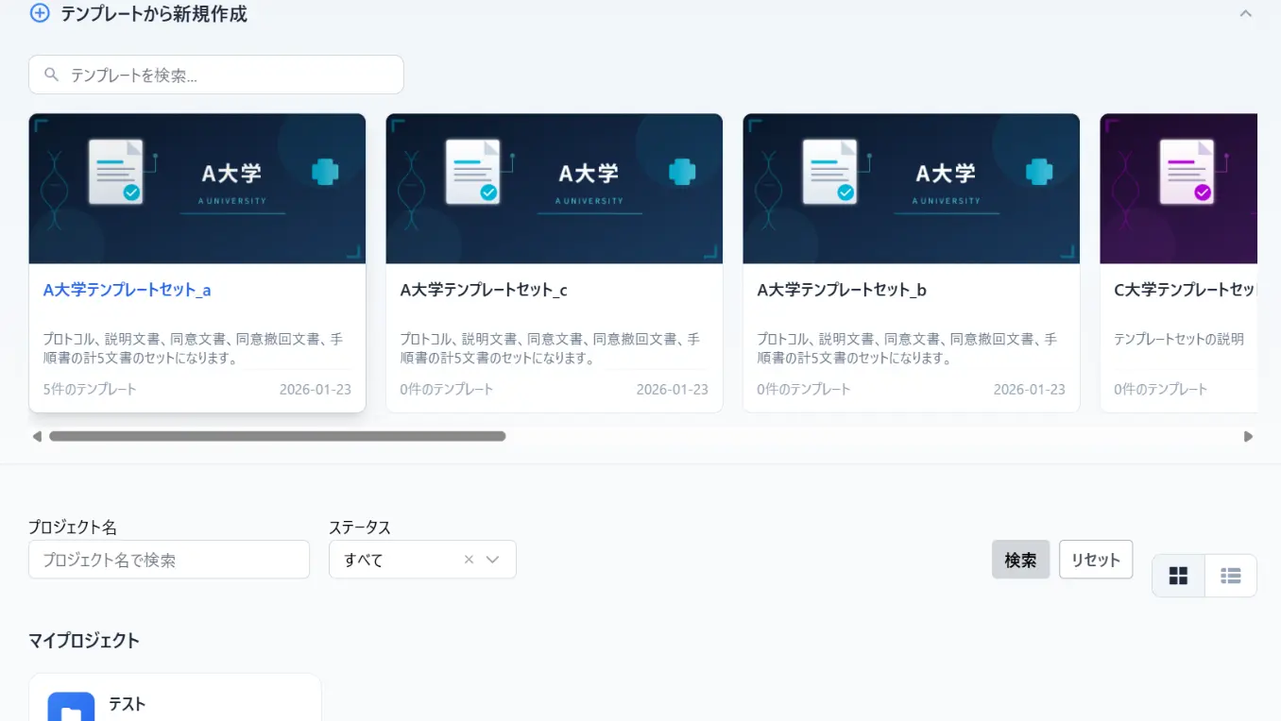
Task: Click the document icon on A大学テンプレートセット_c banner
Action: point(472,172)
